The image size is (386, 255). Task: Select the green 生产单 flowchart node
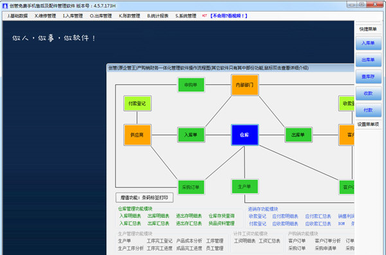245,186
